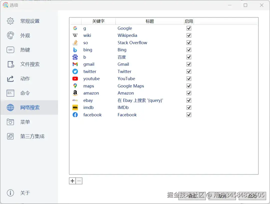This screenshot has height=204, width=270.
Task: Click the app logo in the title bar
Action: [x=5, y=5]
